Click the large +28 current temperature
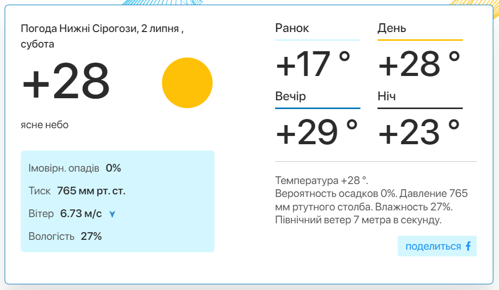 (x=66, y=81)
